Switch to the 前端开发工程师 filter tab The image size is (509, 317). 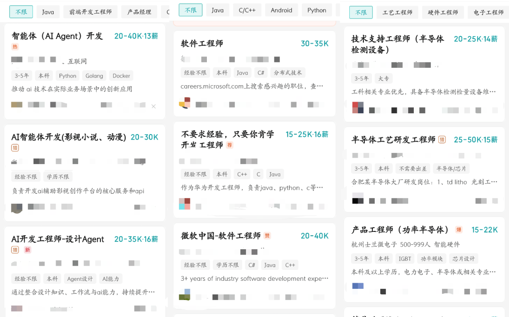pos(90,11)
